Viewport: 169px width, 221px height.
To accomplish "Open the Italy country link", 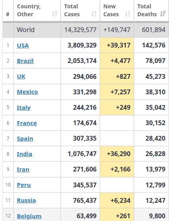I will tap(24, 108).
